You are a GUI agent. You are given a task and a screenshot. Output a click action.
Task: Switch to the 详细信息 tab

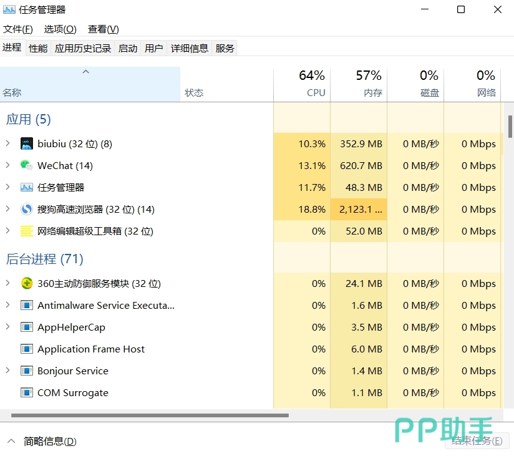[190, 48]
